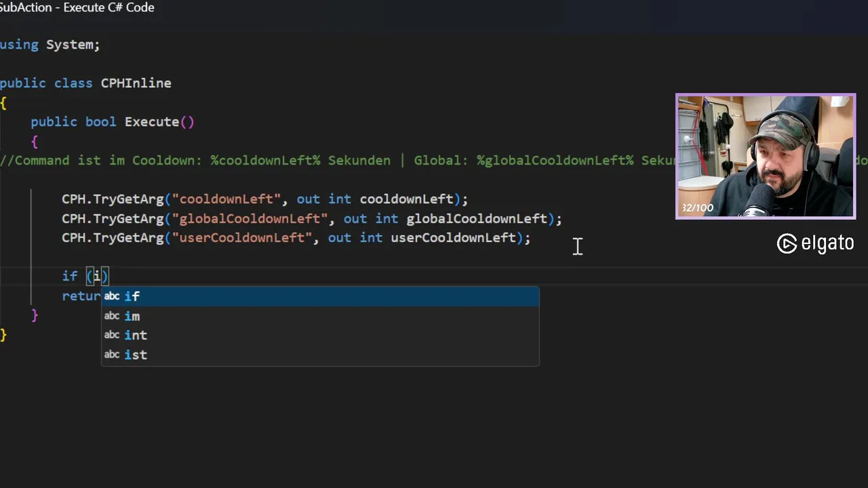Select the 'if' autocomplete suggestion

point(320,296)
